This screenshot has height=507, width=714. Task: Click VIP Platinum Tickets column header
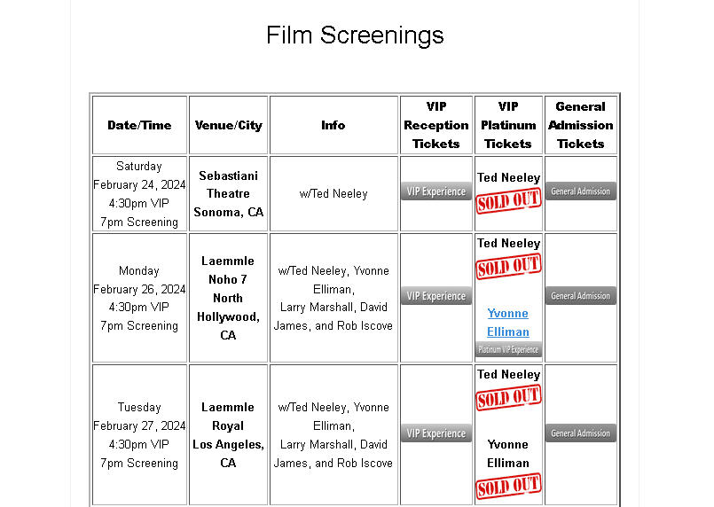click(x=508, y=125)
